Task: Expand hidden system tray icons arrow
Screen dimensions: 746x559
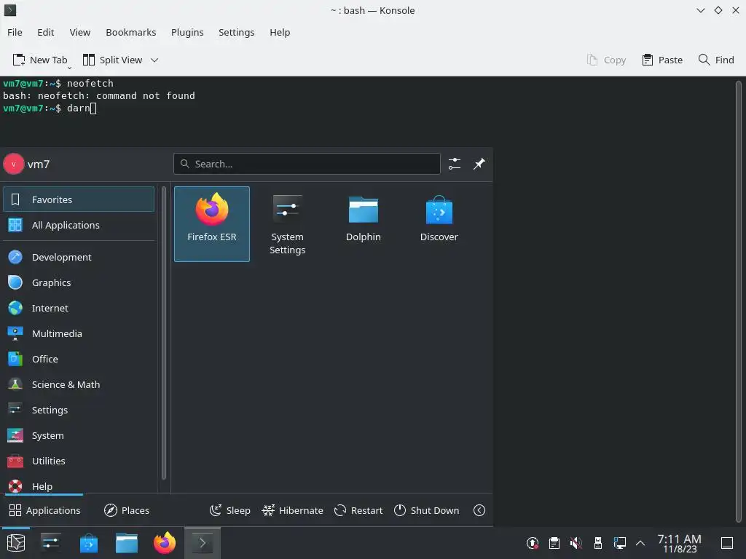Action: click(x=640, y=543)
